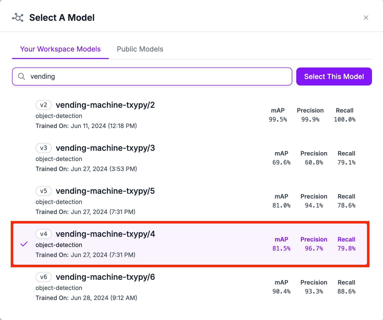Screen dimensions: 383x320
Task: Click the model network icon in header
Action: [x=18, y=17]
